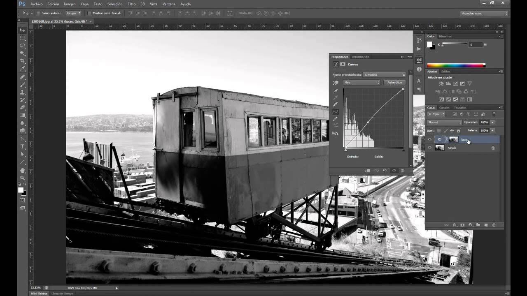Add a Brightness/Contrast adjustment from Ajustes
Viewport: 527px width, 296px height.
(441, 84)
